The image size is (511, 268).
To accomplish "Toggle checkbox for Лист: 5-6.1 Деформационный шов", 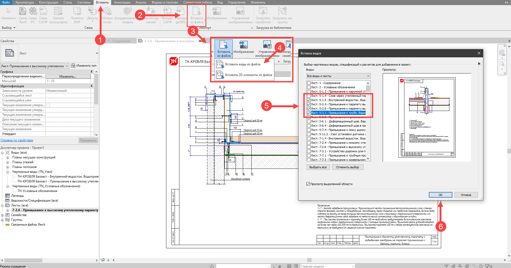I will coord(309,121).
